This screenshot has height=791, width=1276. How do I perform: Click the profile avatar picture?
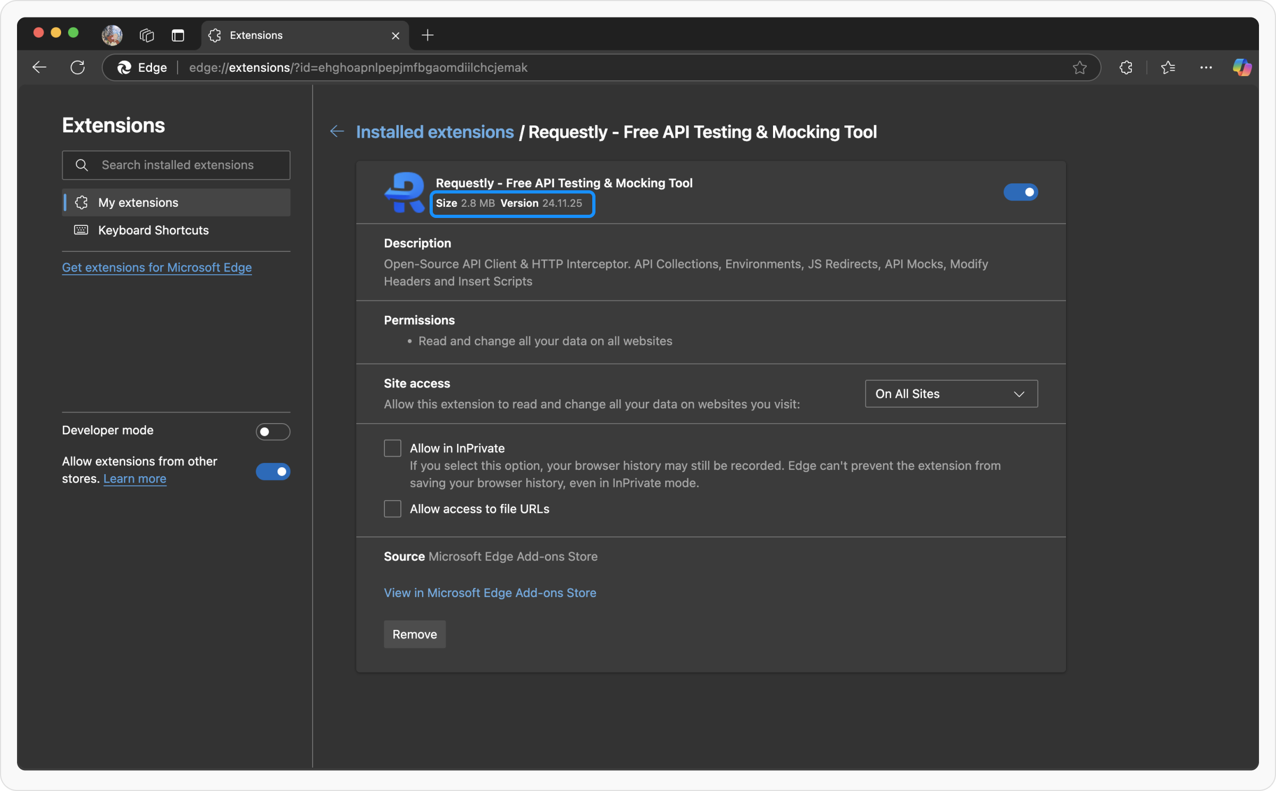point(112,36)
